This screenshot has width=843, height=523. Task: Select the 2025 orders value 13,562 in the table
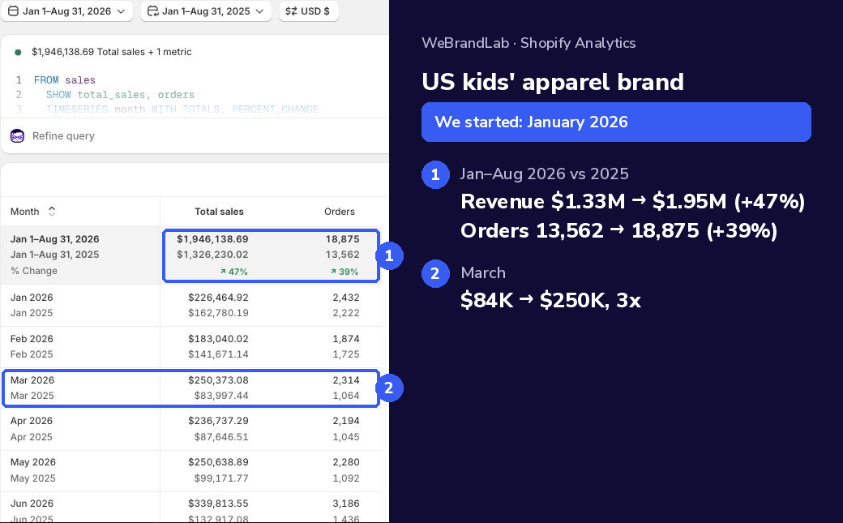point(342,255)
